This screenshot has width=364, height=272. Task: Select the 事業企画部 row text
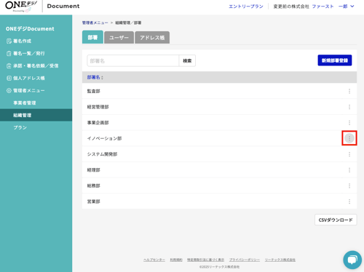[98, 123]
